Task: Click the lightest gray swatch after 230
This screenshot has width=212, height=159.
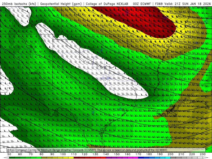Action: (200, 157)
